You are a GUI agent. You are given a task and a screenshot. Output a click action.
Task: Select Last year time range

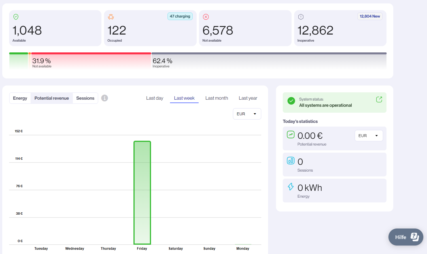pos(248,98)
